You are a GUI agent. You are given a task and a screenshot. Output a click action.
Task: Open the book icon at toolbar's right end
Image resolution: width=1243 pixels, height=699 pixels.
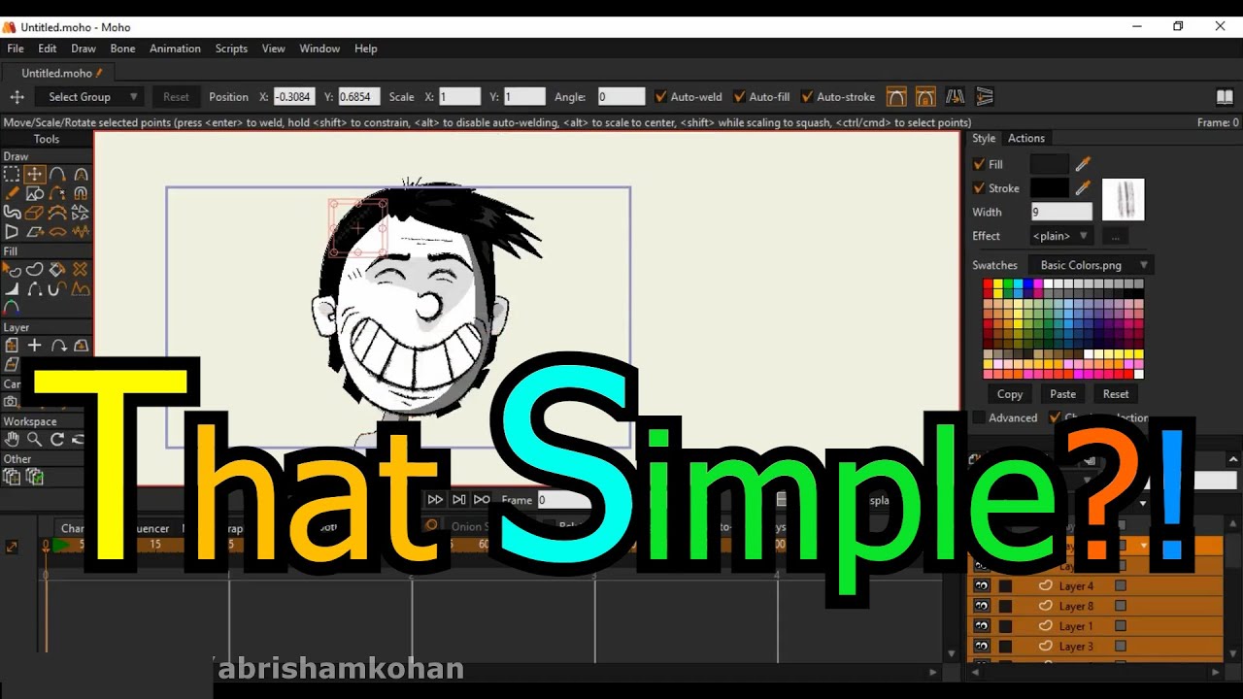click(x=1225, y=96)
